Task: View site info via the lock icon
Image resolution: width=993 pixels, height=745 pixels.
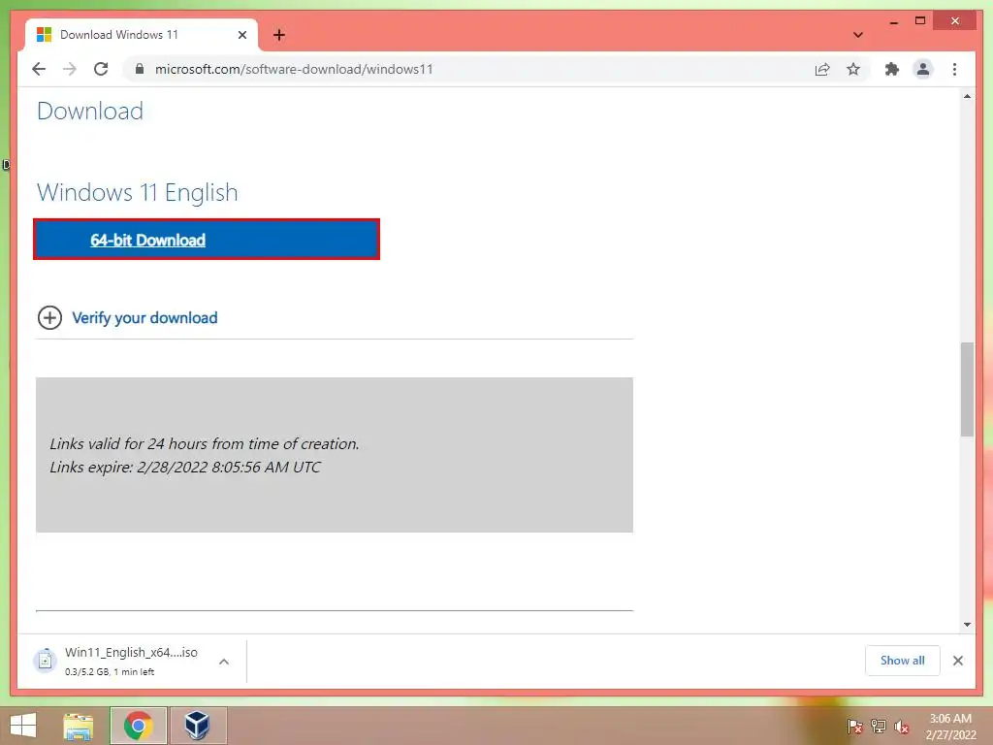Action: pyautogui.click(x=140, y=69)
